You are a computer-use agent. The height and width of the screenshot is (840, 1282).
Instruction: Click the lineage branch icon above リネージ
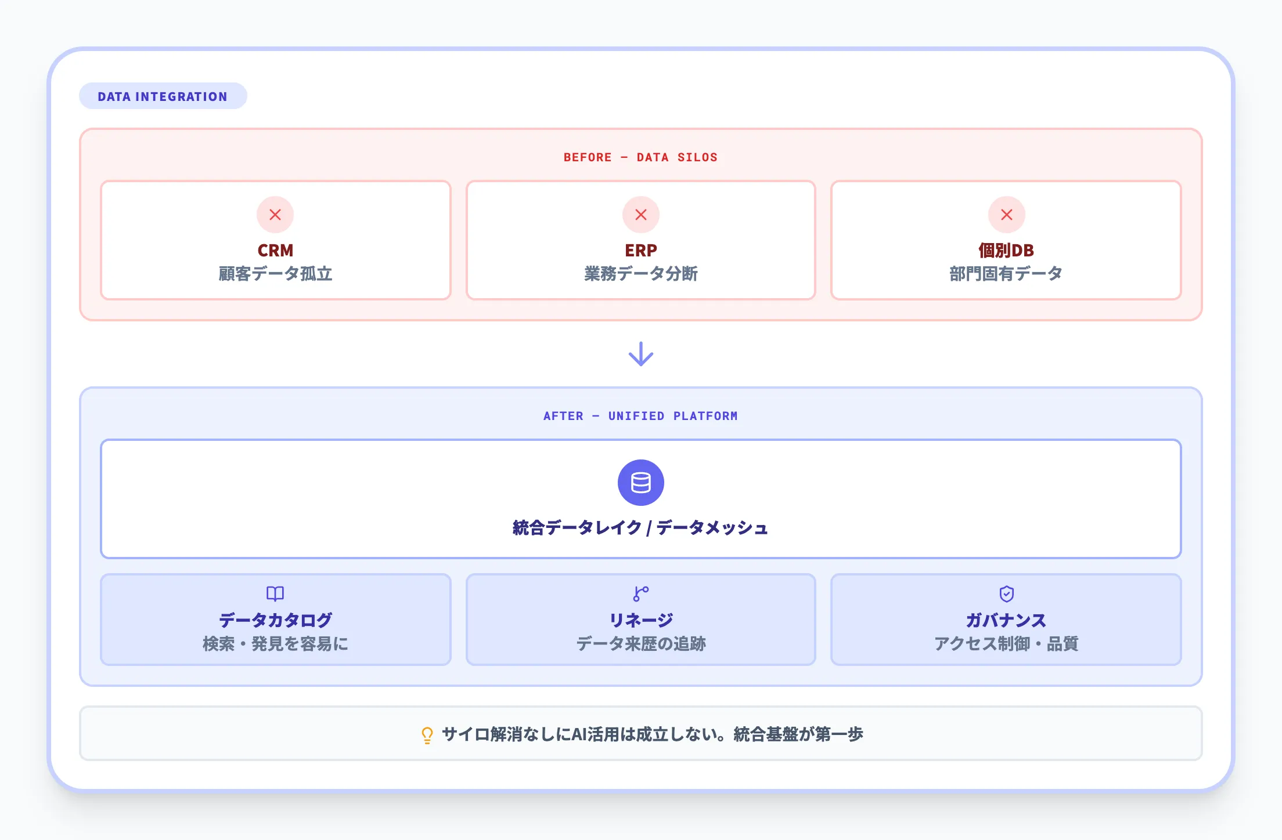point(640,593)
